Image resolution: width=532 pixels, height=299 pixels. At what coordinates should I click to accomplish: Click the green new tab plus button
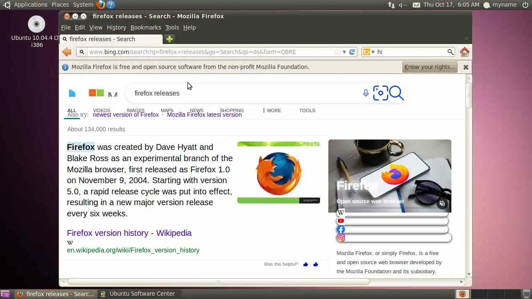click(169, 39)
